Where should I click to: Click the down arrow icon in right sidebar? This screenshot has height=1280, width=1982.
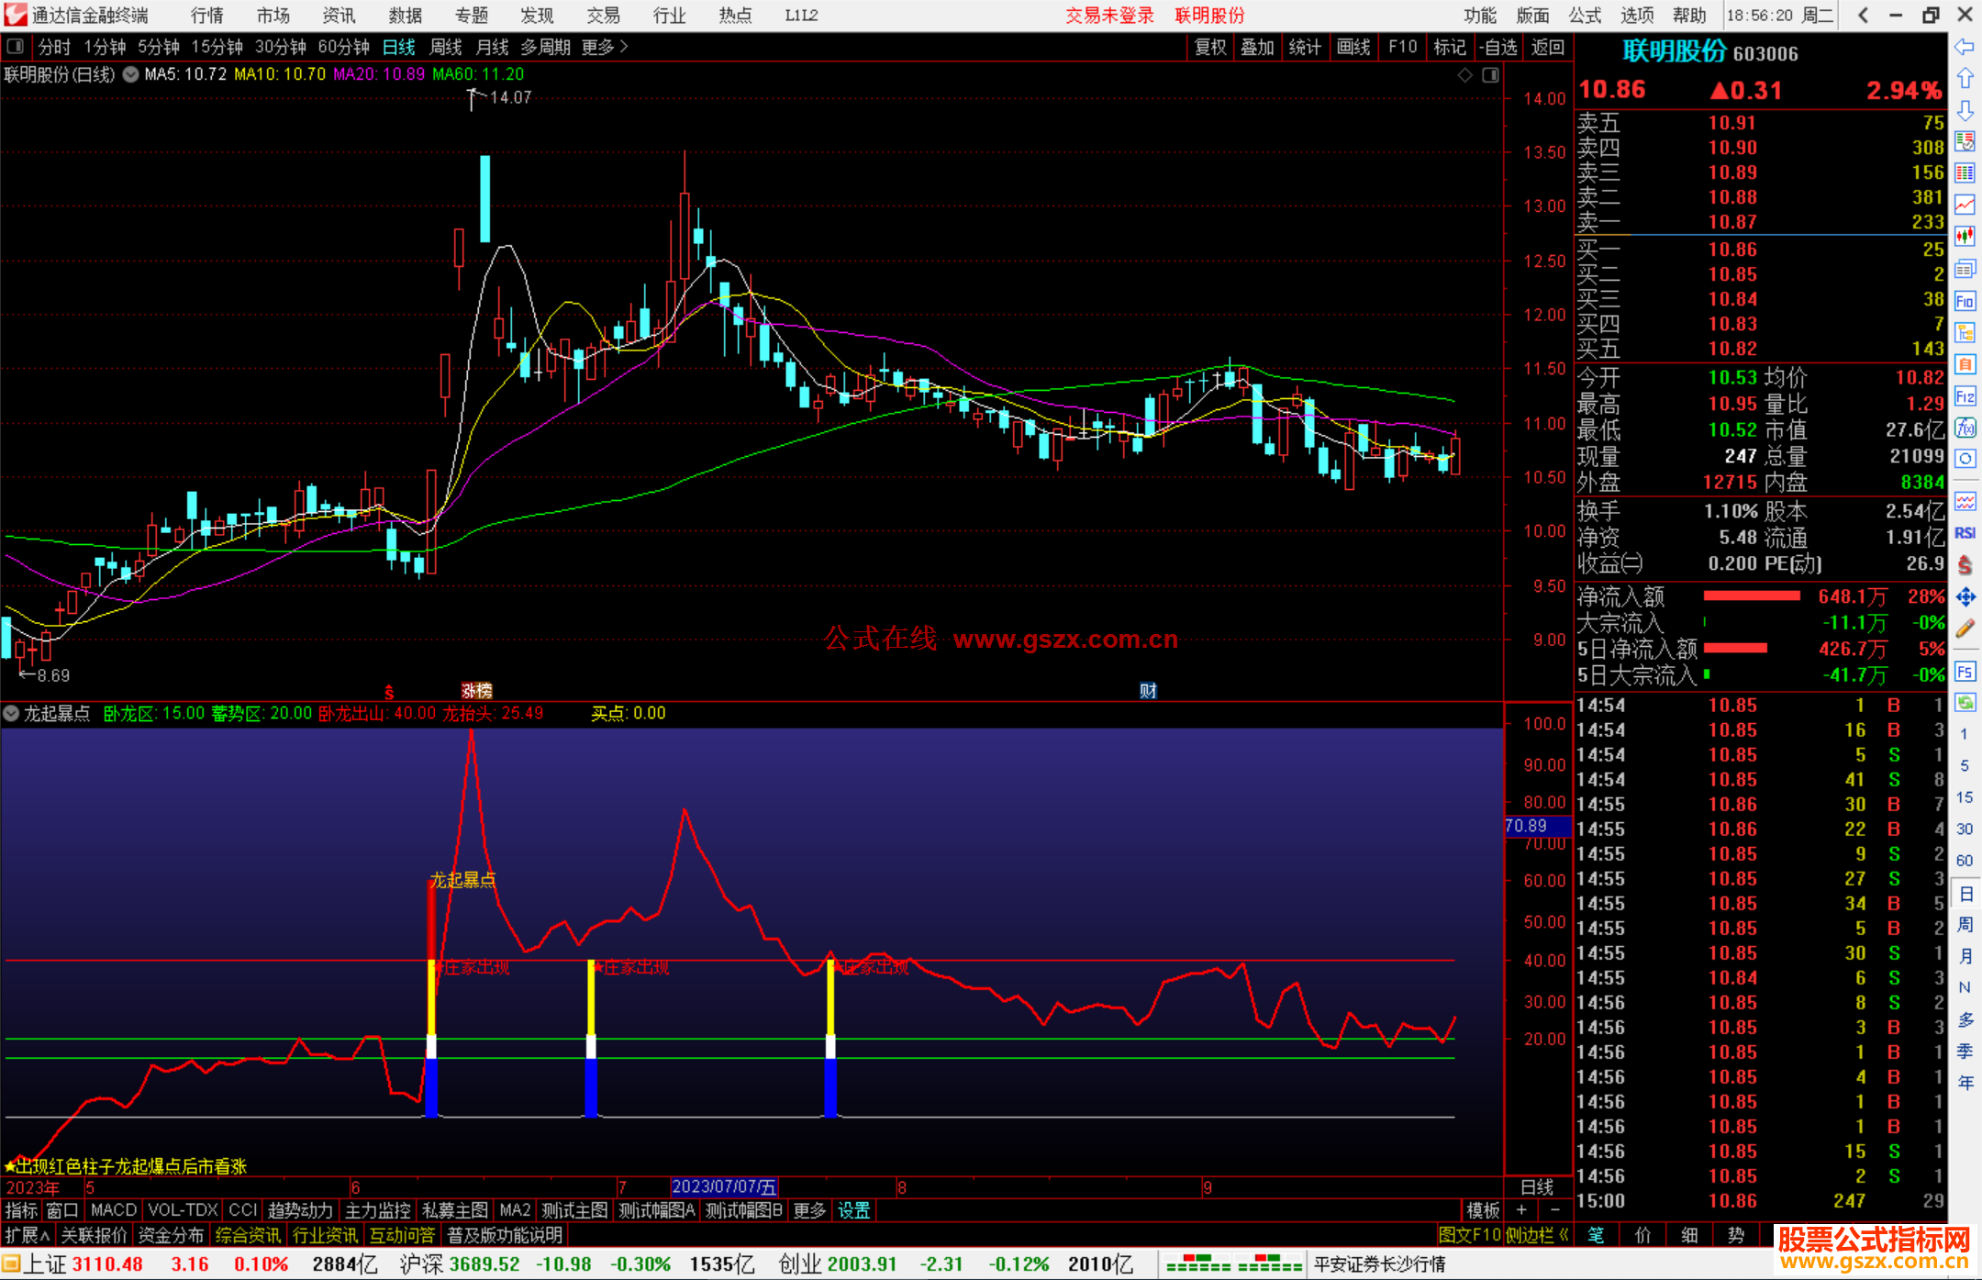(1965, 110)
